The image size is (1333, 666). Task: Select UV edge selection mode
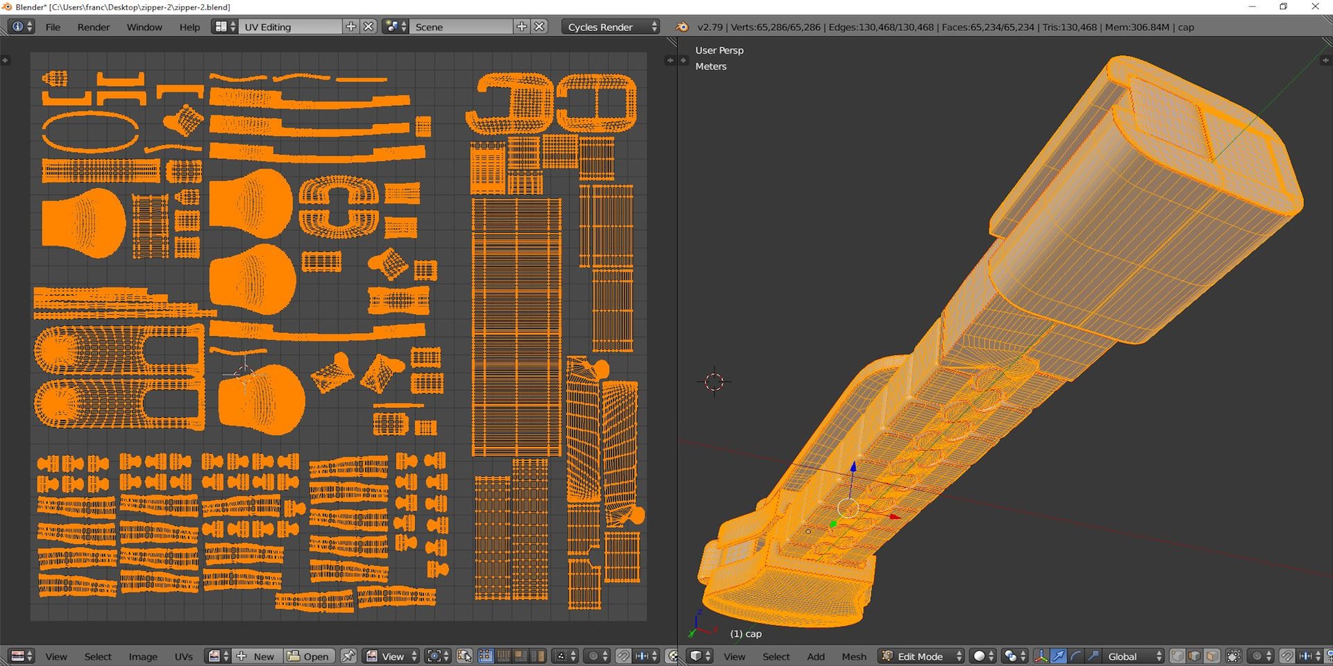point(503,656)
